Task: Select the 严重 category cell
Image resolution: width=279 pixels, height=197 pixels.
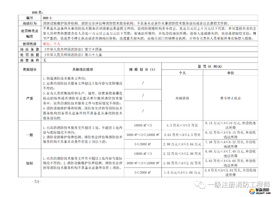Action: 30,98
